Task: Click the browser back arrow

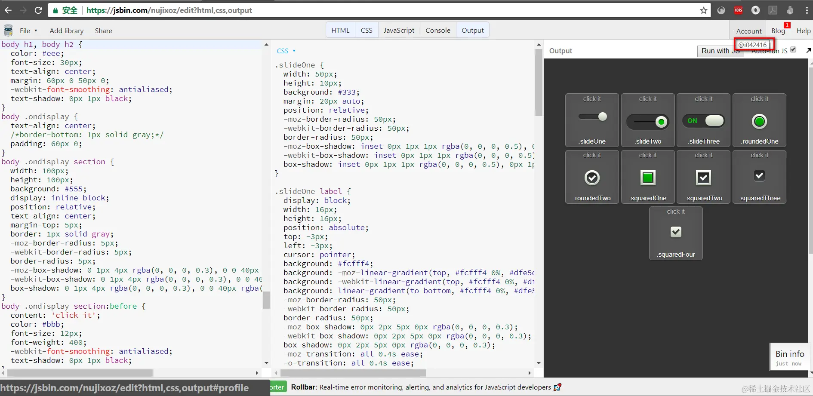Action: tap(8, 10)
